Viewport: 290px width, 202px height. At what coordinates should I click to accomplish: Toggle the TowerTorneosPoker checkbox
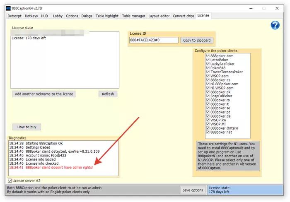(208, 72)
